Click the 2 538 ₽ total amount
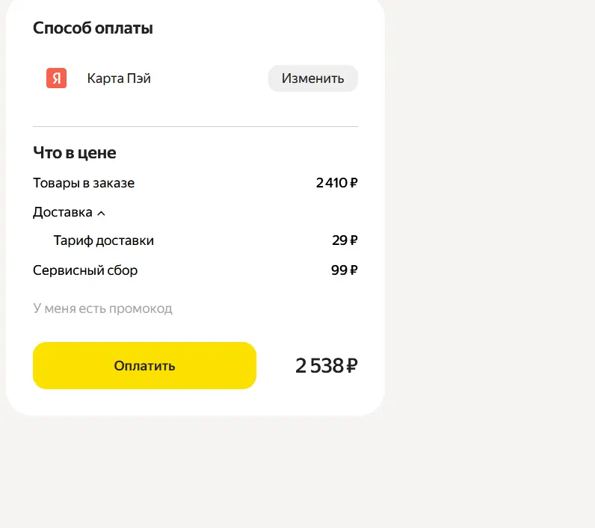Viewport: 595px width, 528px height. [327, 366]
